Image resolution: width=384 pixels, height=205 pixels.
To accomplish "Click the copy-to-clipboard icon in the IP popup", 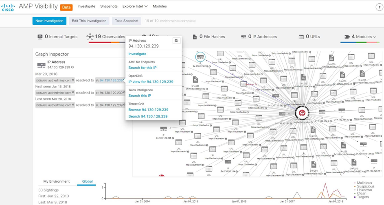I will coord(176,41).
